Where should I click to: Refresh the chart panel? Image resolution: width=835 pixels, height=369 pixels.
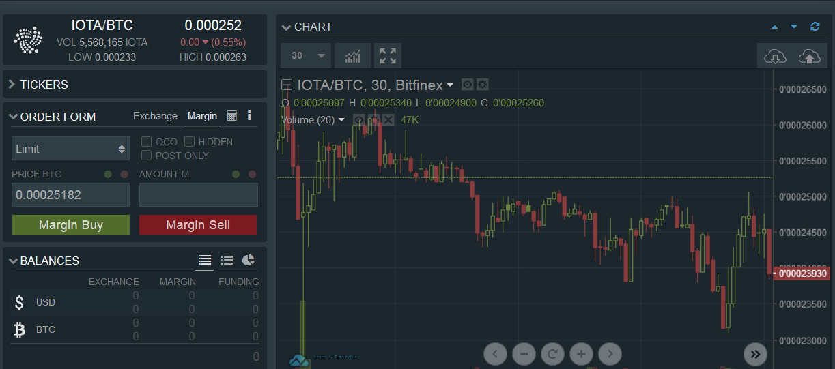(815, 27)
